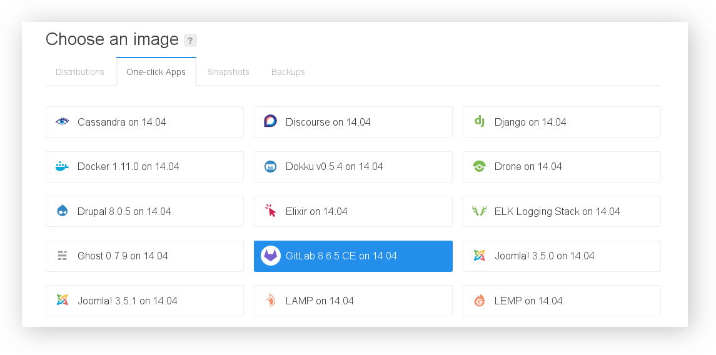This screenshot has width=716, height=355.
Task: Select the One-click Apps tab
Action: click(x=156, y=72)
